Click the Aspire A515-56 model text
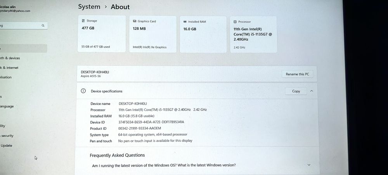The width and height of the screenshot is (388, 175). [90, 76]
